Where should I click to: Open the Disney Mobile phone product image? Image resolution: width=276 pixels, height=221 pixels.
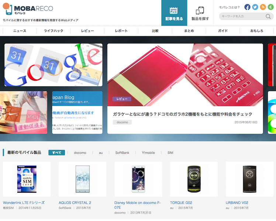[138, 179]
